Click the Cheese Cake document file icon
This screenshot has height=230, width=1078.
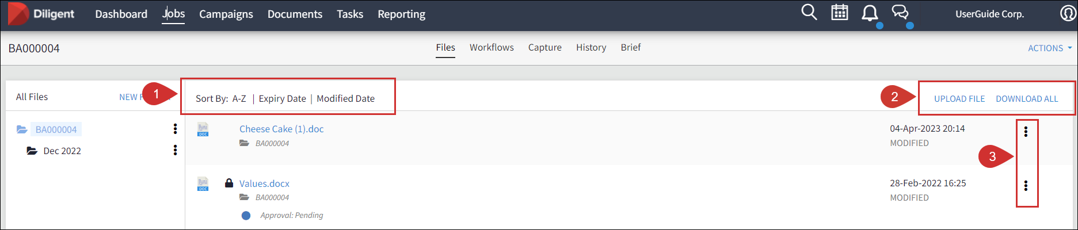point(203,129)
